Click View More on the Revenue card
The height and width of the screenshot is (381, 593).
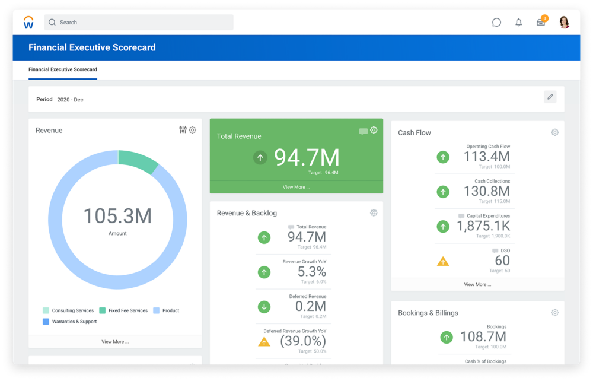115,341
